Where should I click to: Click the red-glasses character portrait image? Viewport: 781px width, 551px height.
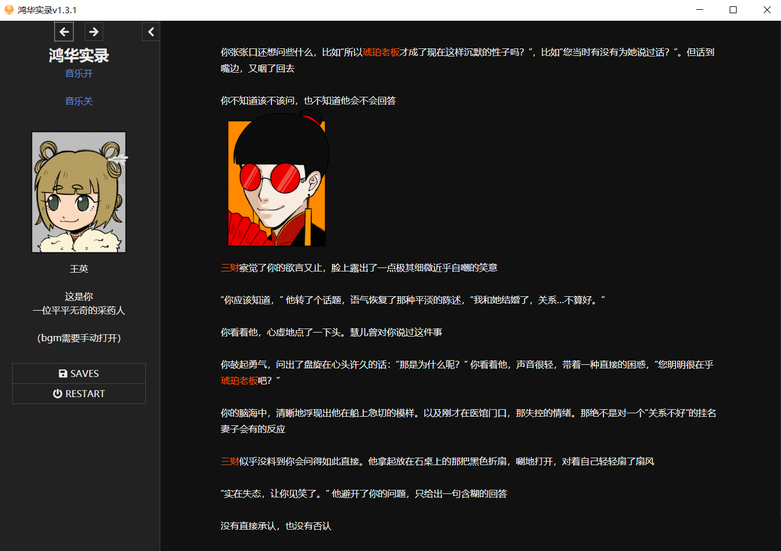(x=277, y=181)
